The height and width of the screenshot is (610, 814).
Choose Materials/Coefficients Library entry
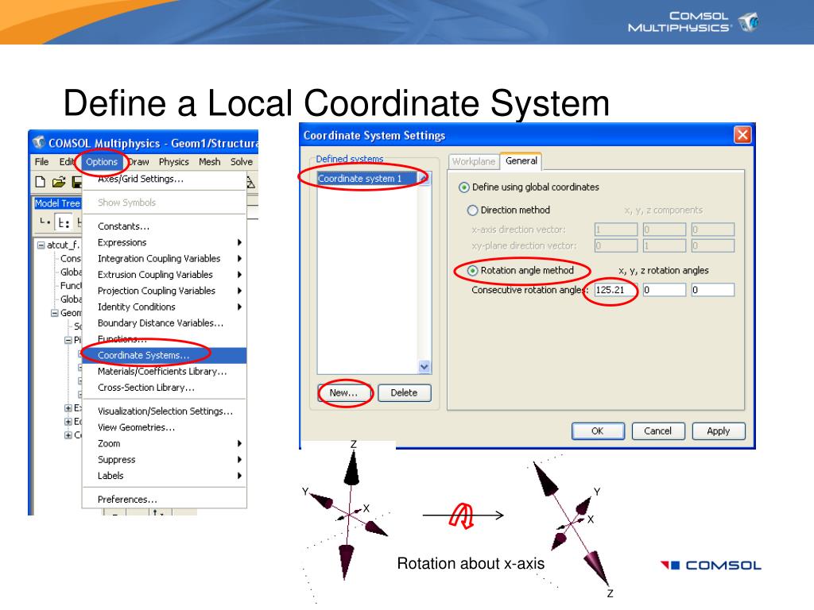click(164, 372)
